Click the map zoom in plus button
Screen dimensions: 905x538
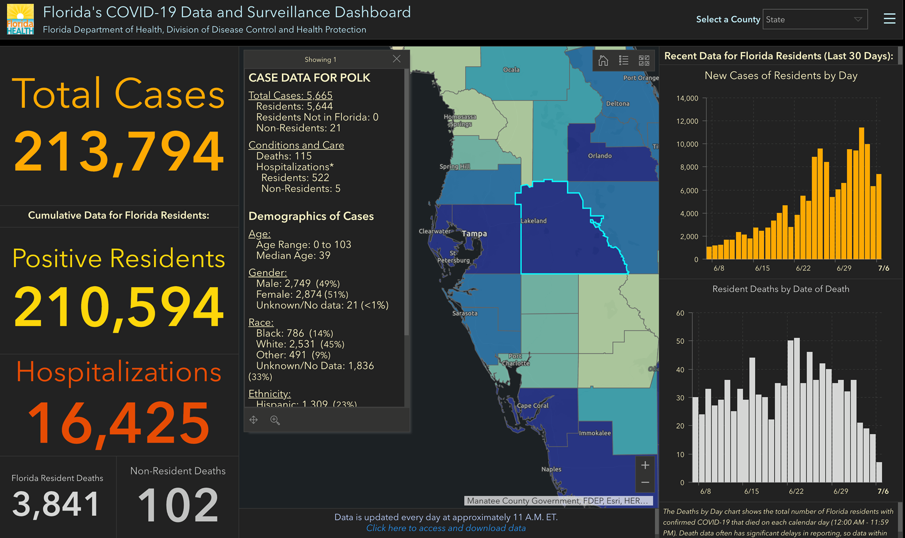[x=645, y=465]
